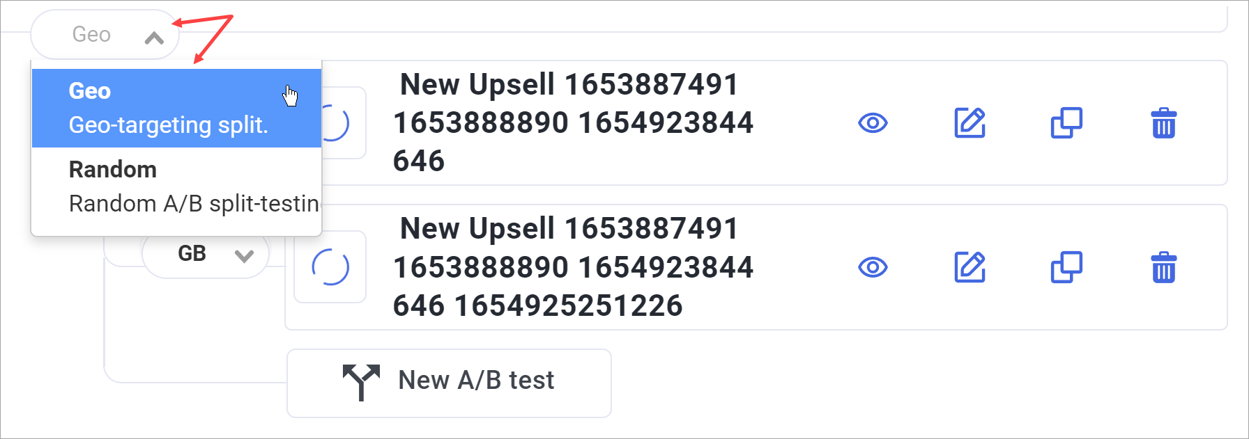
Task: Delete the second New Upsell page
Action: click(x=1163, y=267)
